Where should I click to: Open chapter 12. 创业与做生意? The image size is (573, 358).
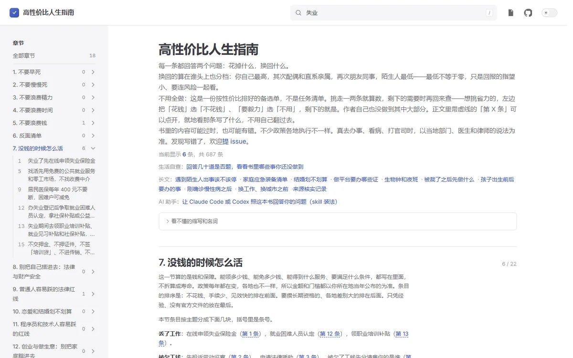pyautogui.click(x=44, y=351)
